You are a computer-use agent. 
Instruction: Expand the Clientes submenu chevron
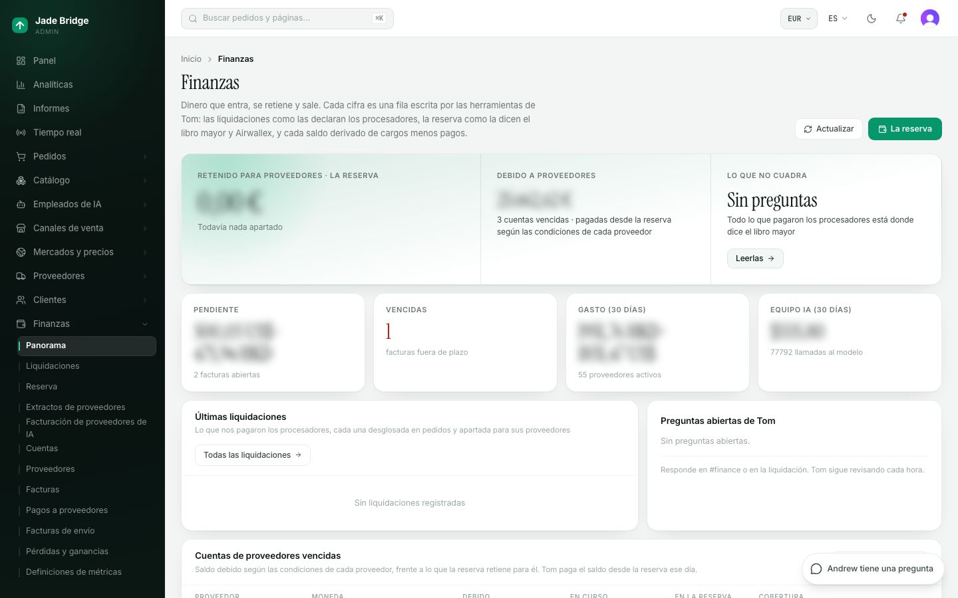pyautogui.click(x=145, y=300)
